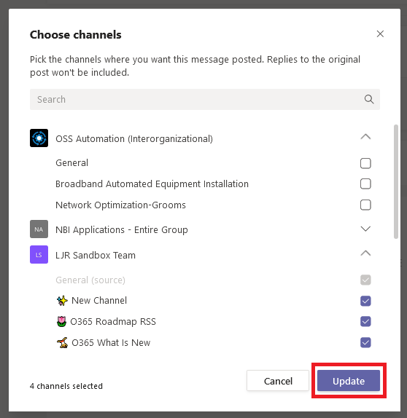Screen dimensions: 407x418
Task: Click the search magnifier icon
Action: coord(369,99)
